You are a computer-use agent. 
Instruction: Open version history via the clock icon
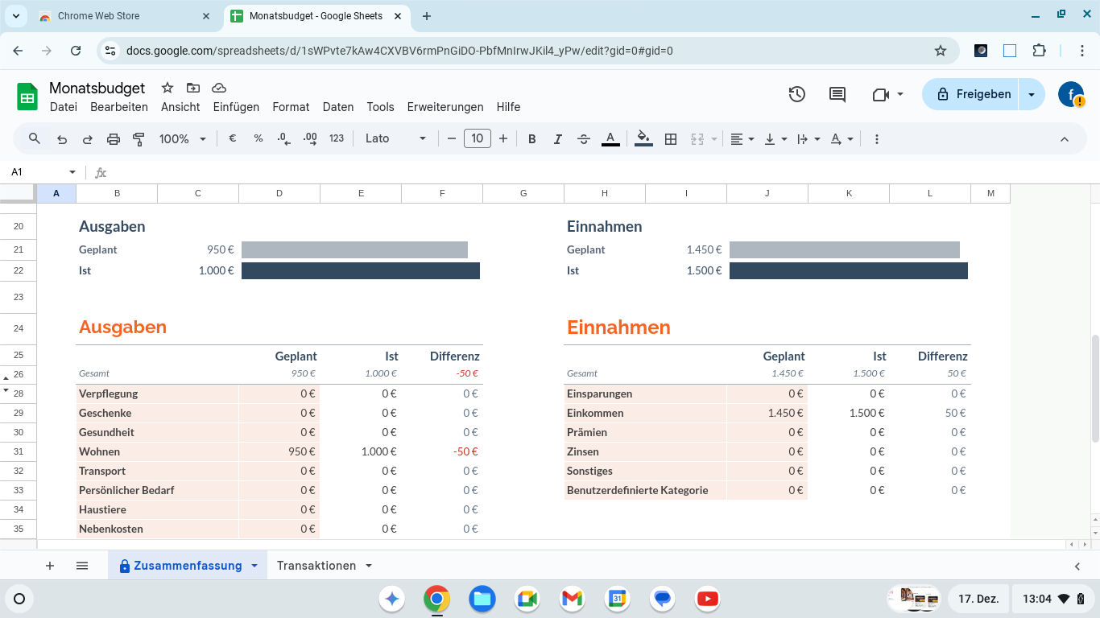click(x=796, y=94)
